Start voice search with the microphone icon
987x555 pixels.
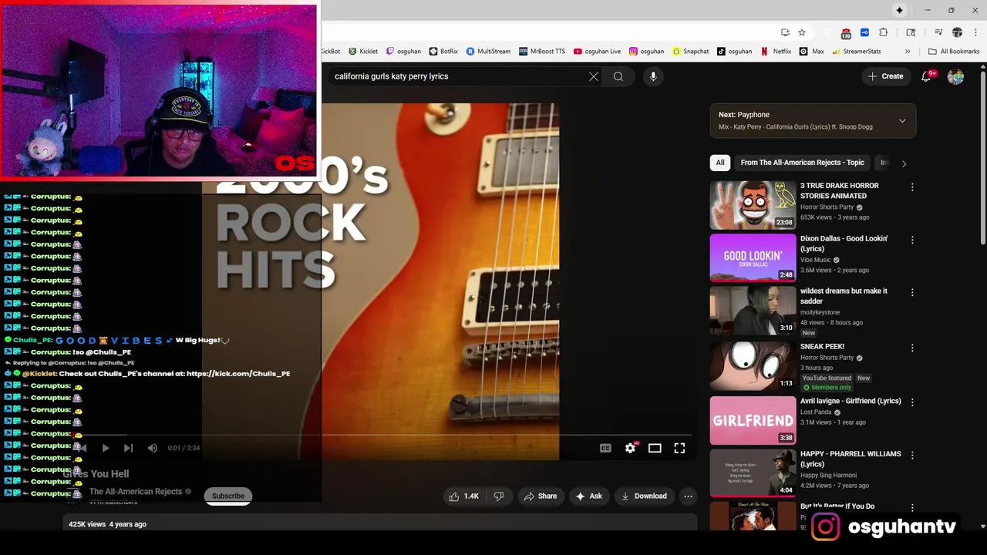click(x=653, y=76)
